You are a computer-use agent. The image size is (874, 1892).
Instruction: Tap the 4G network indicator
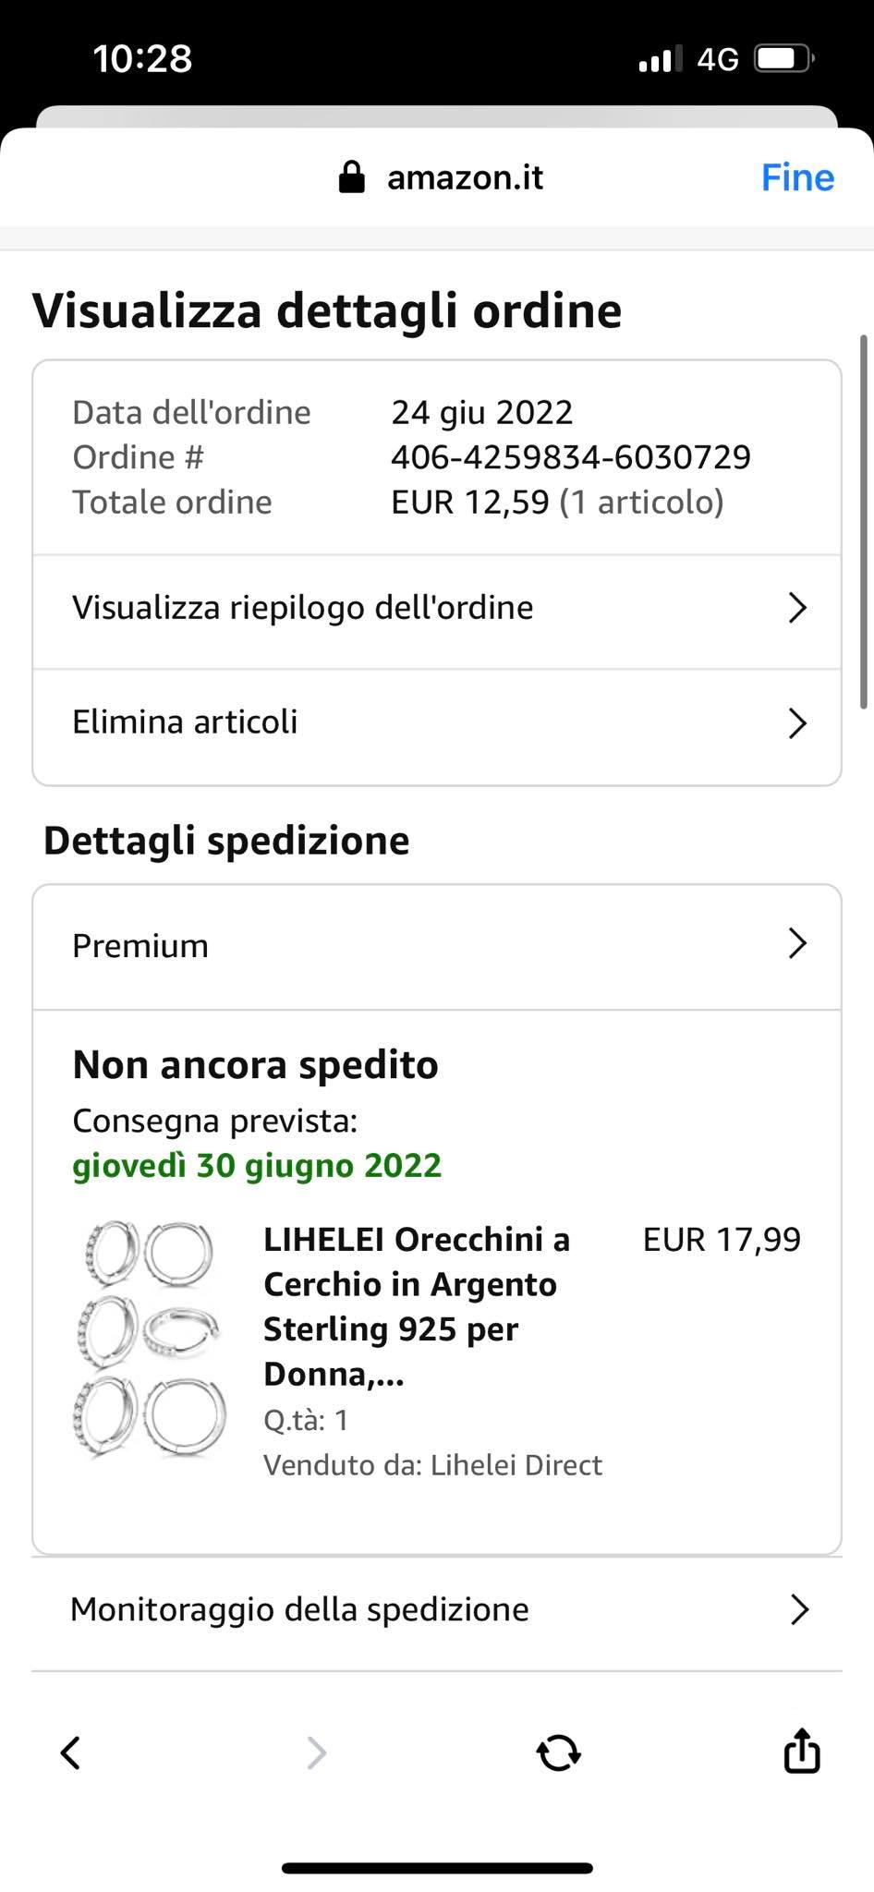coord(718,60)
